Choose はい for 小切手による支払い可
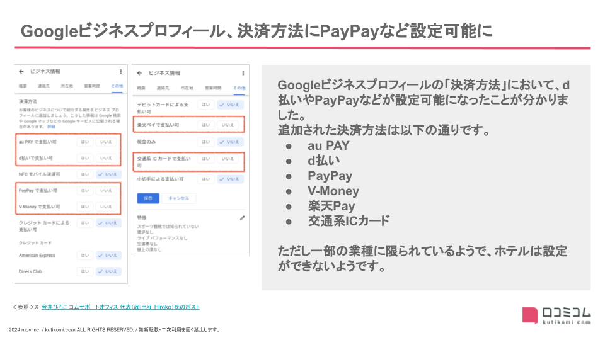This screenshot has height=340, width=605. (x=205, y=179)
